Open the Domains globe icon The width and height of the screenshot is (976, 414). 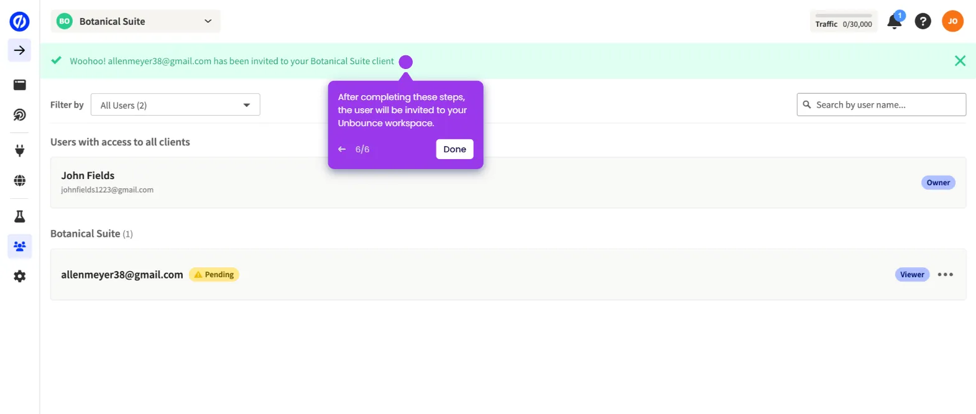click(19, 180)
